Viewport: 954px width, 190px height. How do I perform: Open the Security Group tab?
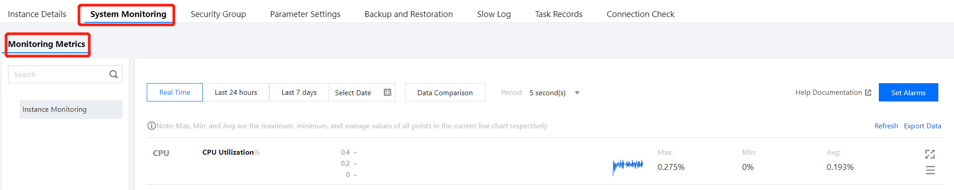[x=218, y=14]
